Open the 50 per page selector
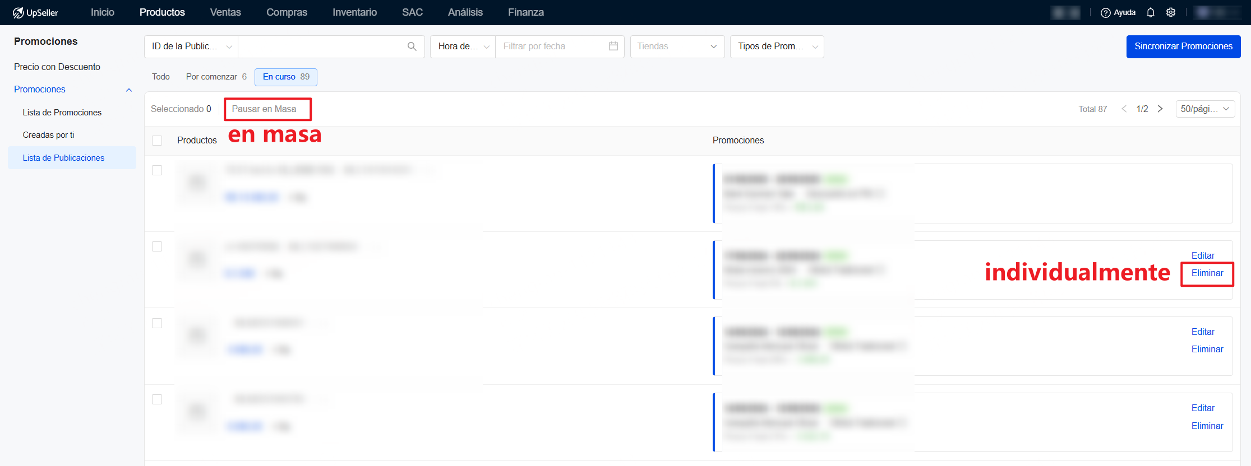Screen dimensions: 1251x466 point(1204,109)
